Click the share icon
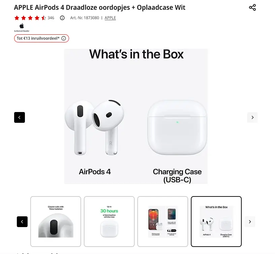275x254 pixels. 252,7
